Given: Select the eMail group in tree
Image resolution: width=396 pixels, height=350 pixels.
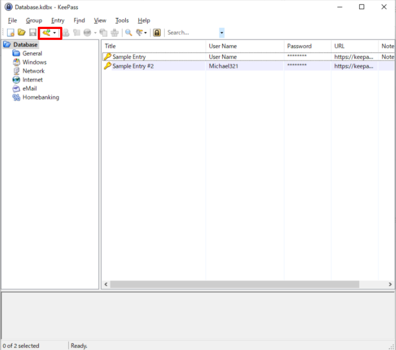Looking at the screenshot, I should (x=30, y=89).
